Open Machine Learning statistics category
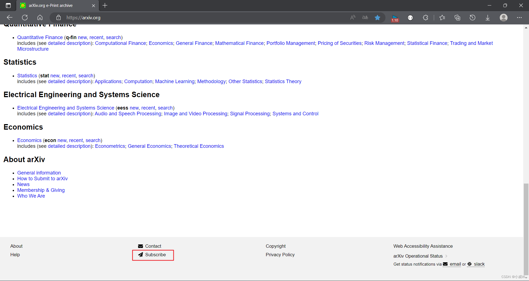The height and width of the screenshot is (281, 529). 175,81
